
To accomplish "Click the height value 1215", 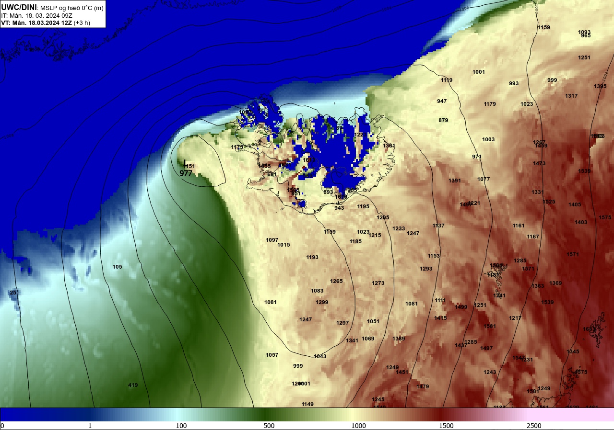I will point(375,235).
